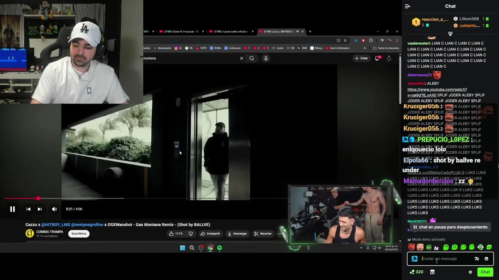Open Windows taskbar search

click(192, 248)
